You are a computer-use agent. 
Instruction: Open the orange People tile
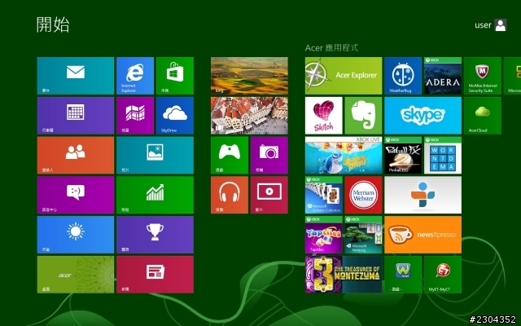(76, 155)
